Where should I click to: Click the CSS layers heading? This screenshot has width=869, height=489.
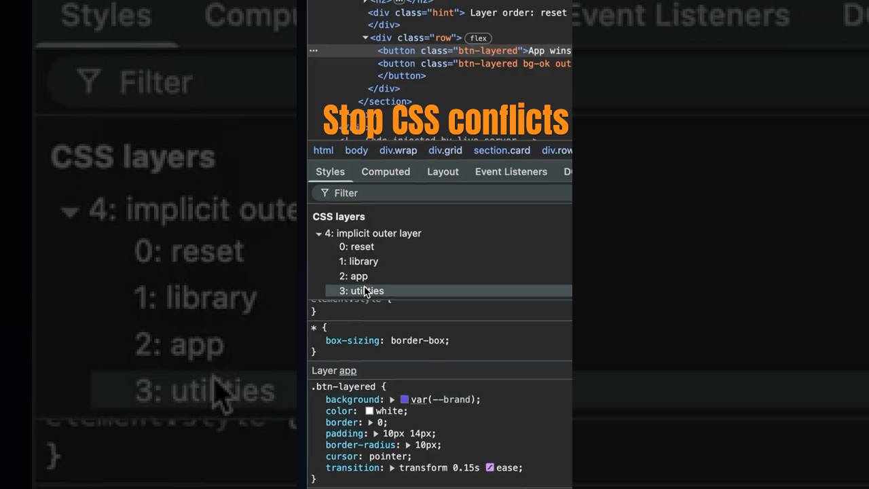[x=339, y=217]
